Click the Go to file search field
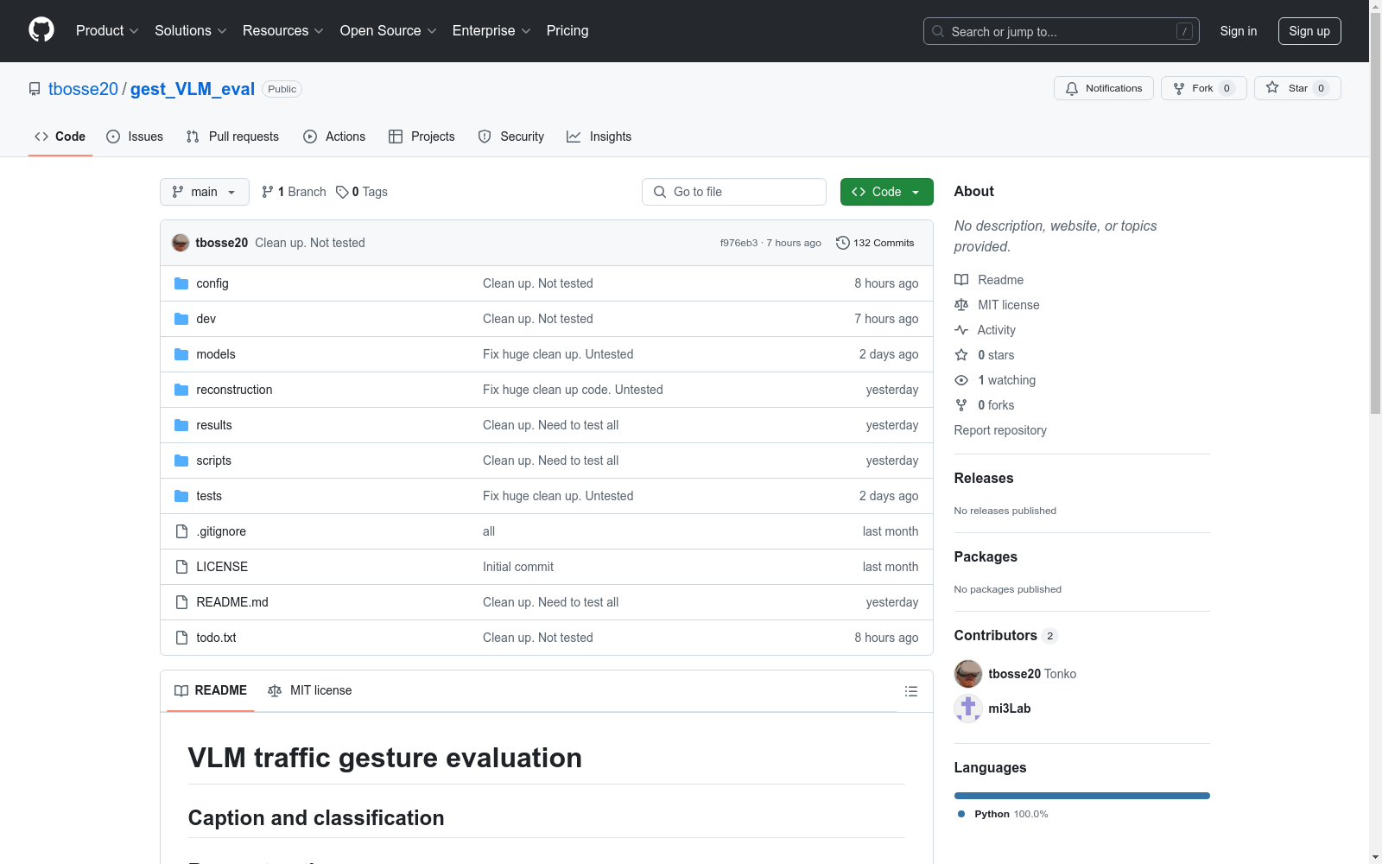The image size is (1382, 864). 734,192
